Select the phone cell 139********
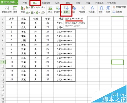 [65, 32]
